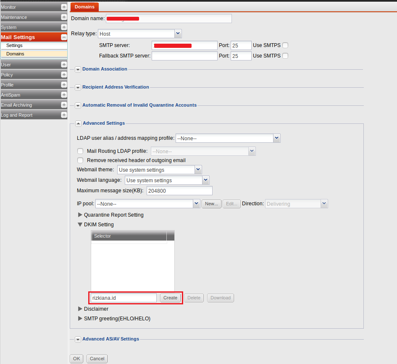Collapse Mail Settings using its minus icon
The width and height of the screenshot is (397, 364).
coord(63,37)
